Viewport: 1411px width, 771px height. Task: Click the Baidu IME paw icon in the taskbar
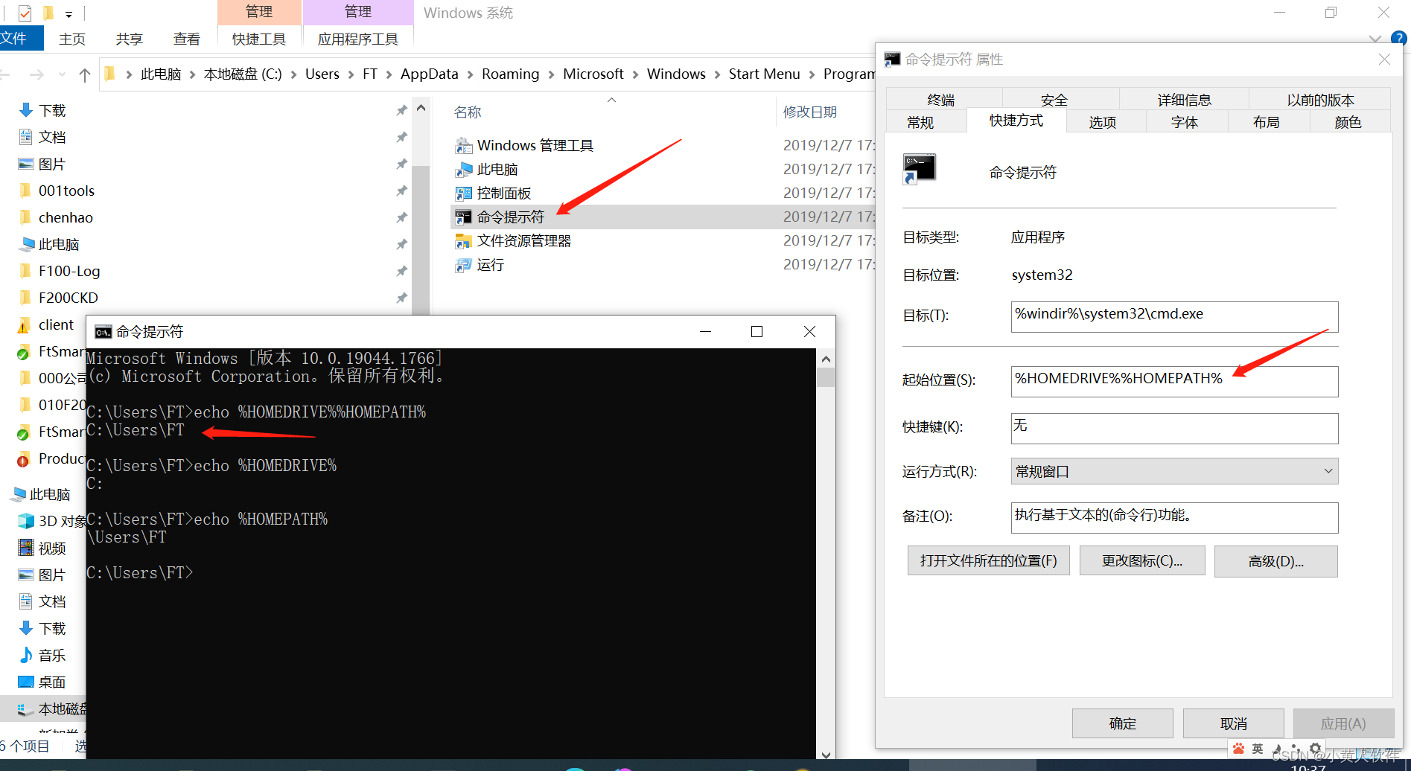coord(1238,749)
